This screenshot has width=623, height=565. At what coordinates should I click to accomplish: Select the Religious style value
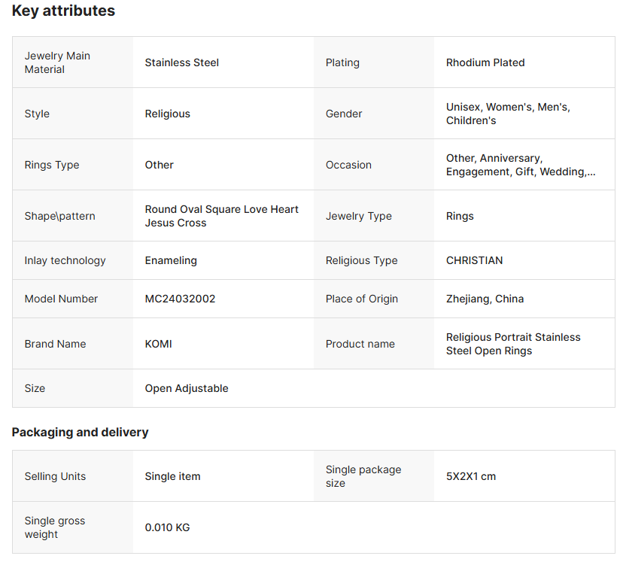[x=168, y=114]
